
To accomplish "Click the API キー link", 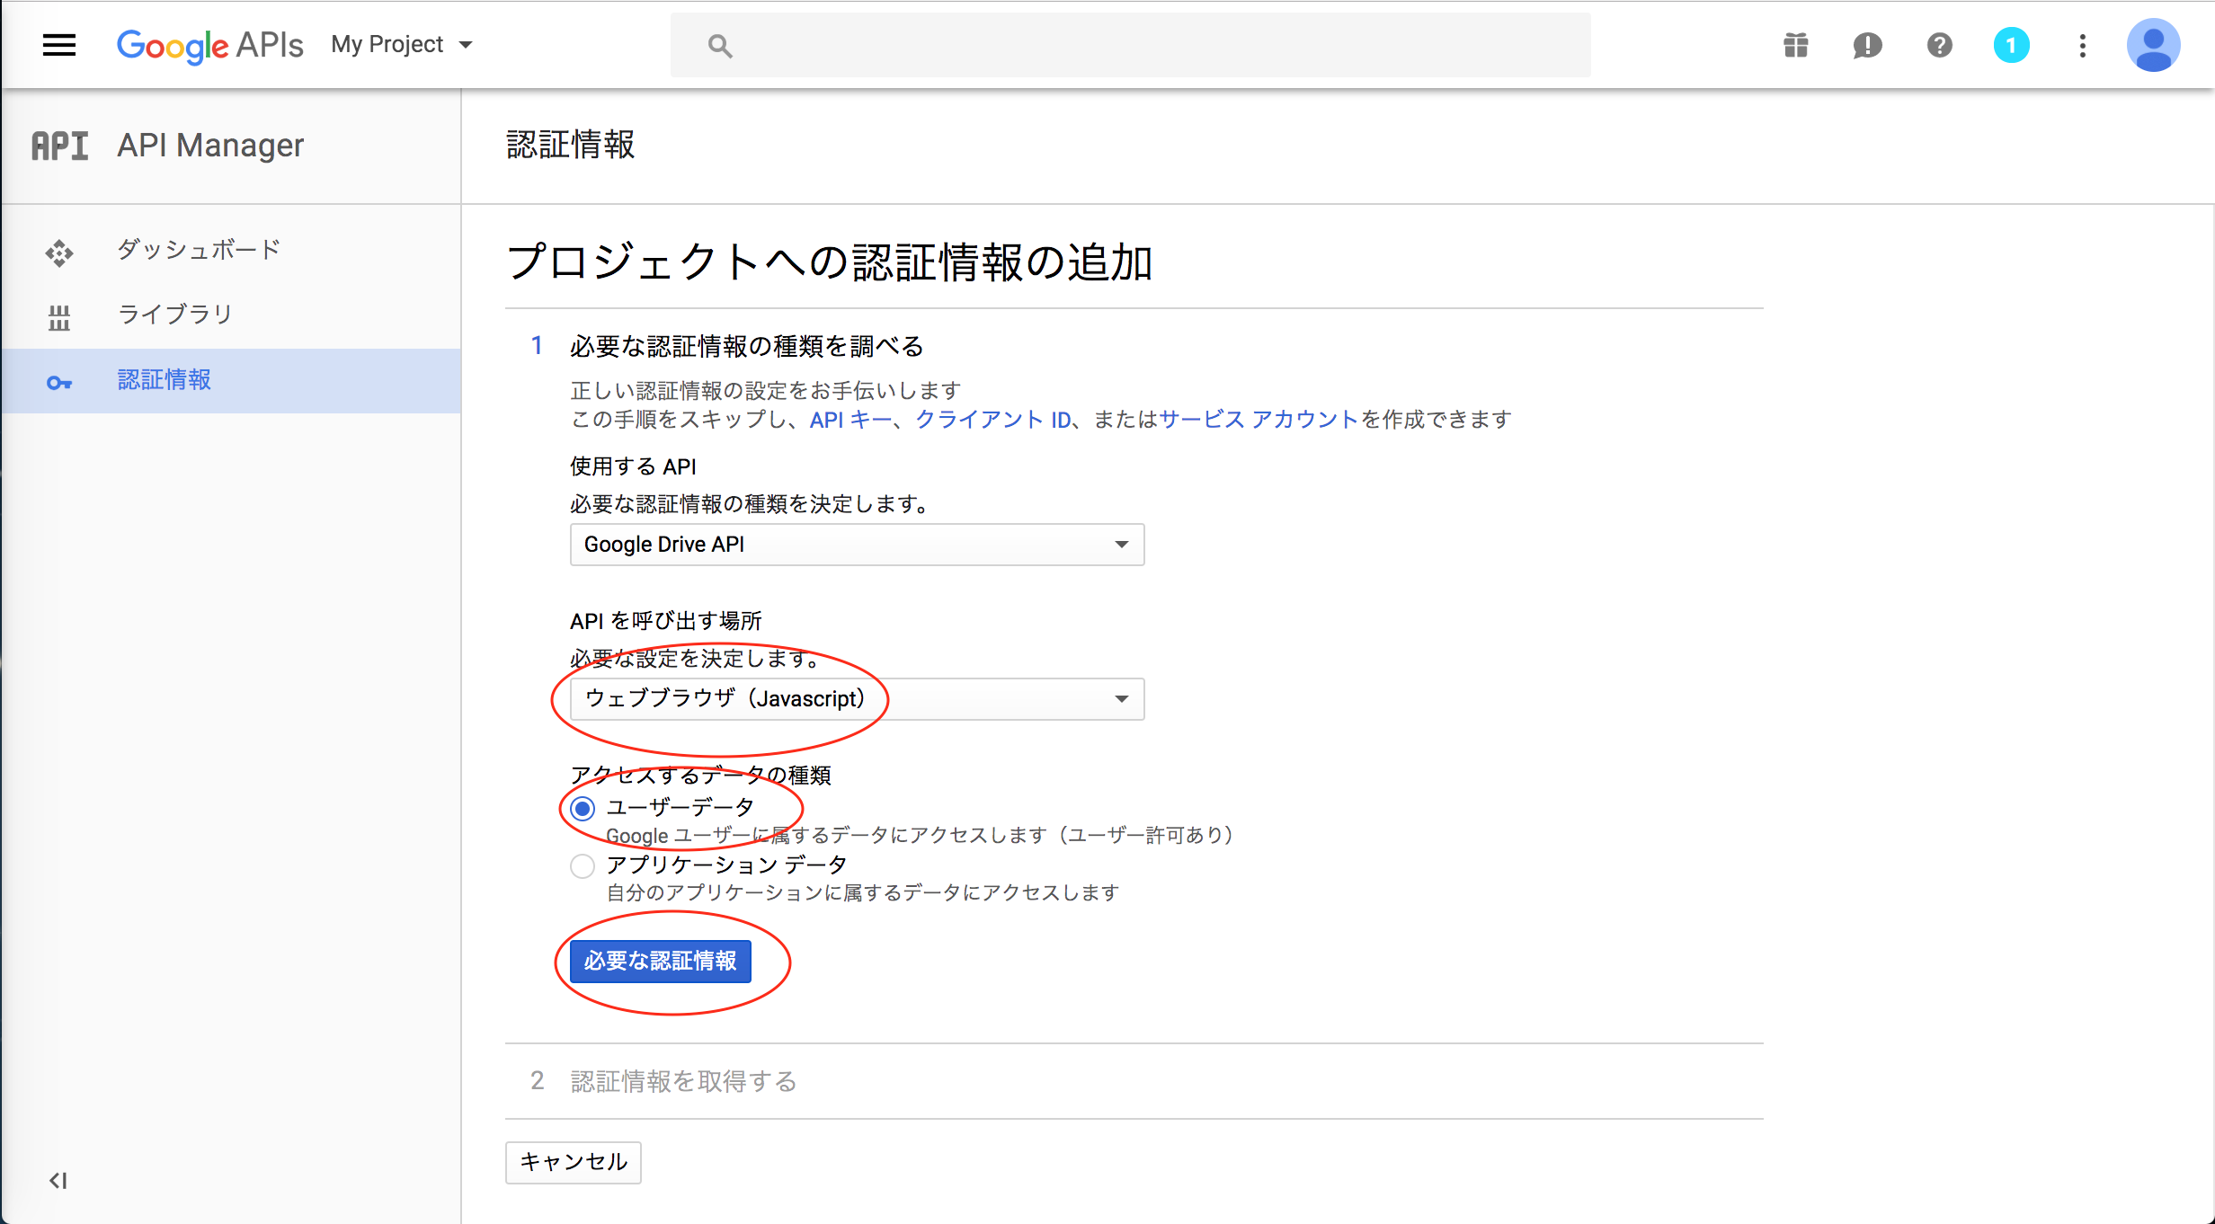I will point(846,419).
